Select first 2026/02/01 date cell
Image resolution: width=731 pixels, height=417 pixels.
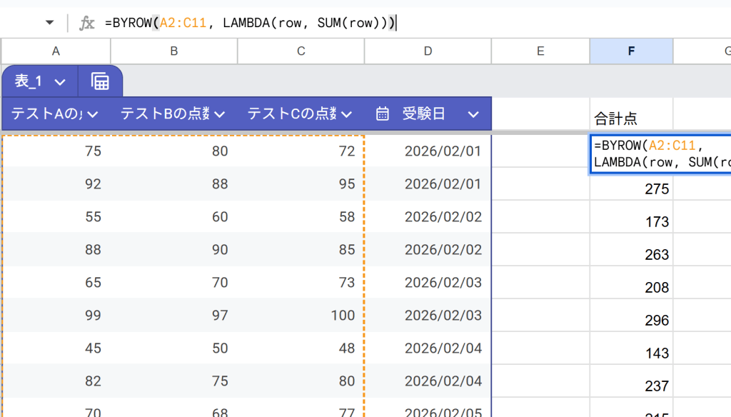(x=428, y=151)
